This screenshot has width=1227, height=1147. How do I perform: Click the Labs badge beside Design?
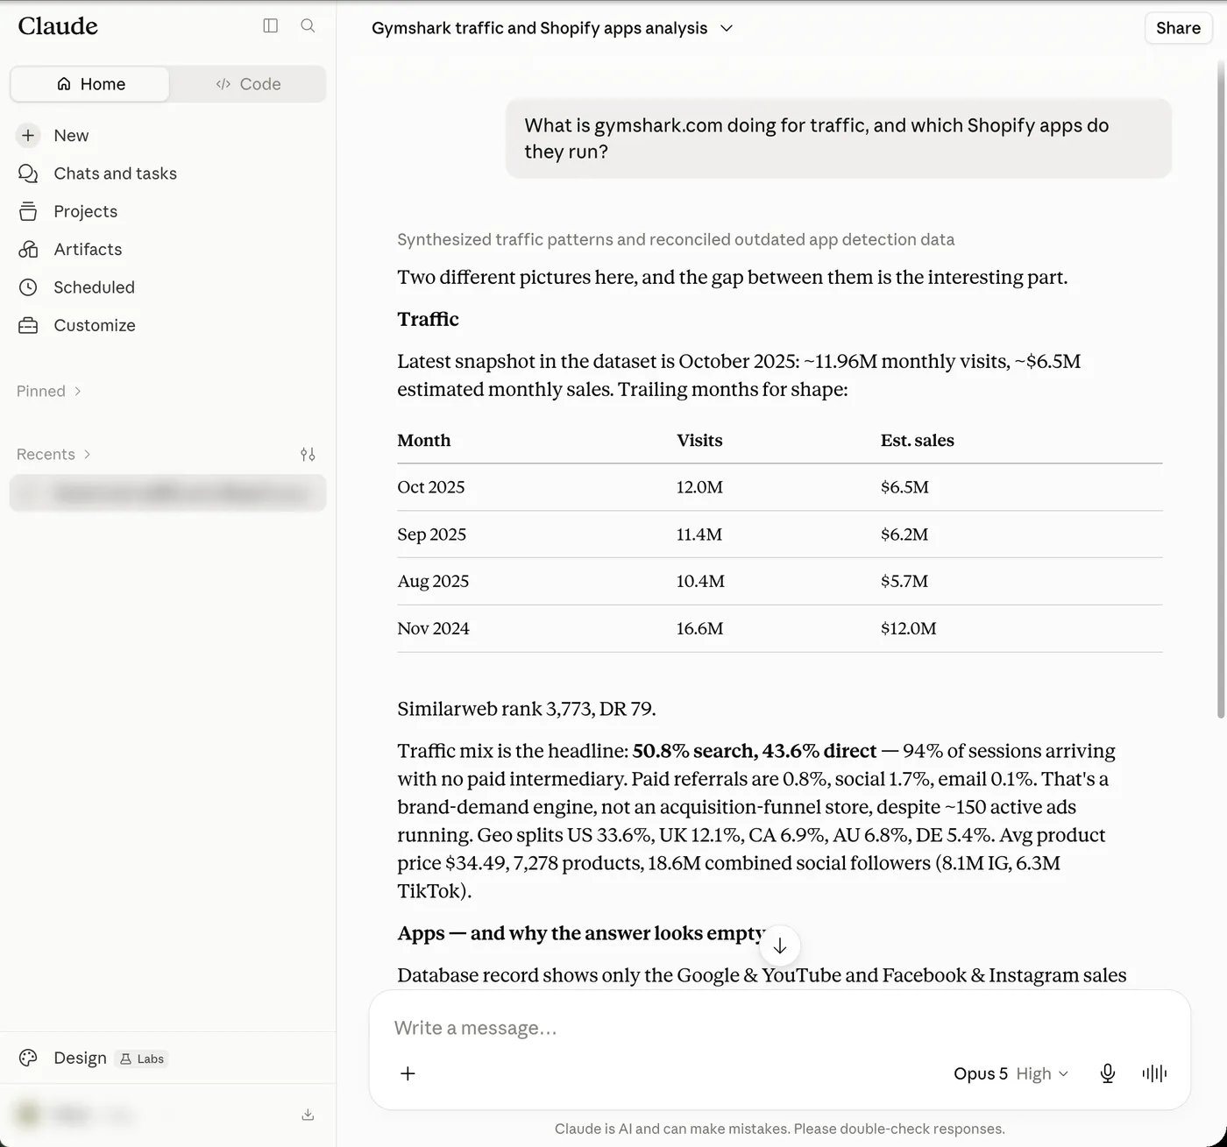(143, 1058)
